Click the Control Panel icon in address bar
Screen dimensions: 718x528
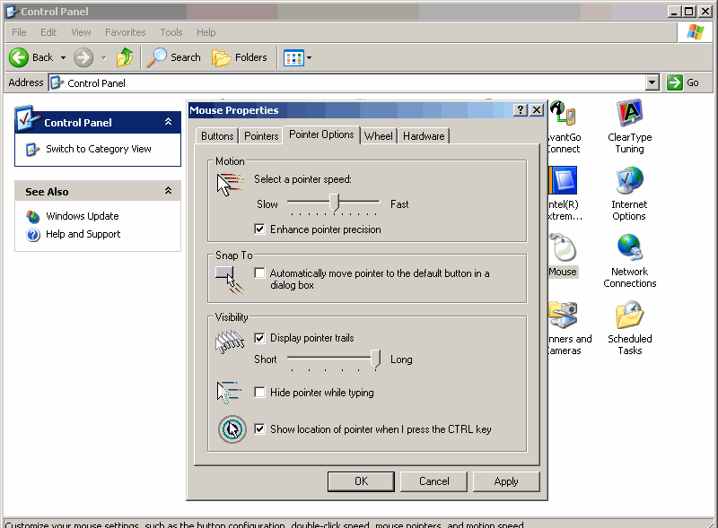[x=57, y=82]
